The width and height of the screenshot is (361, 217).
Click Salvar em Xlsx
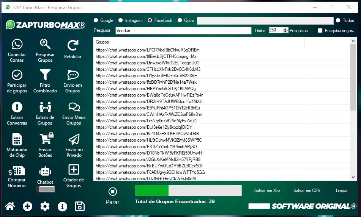click(x=267, y=190)
